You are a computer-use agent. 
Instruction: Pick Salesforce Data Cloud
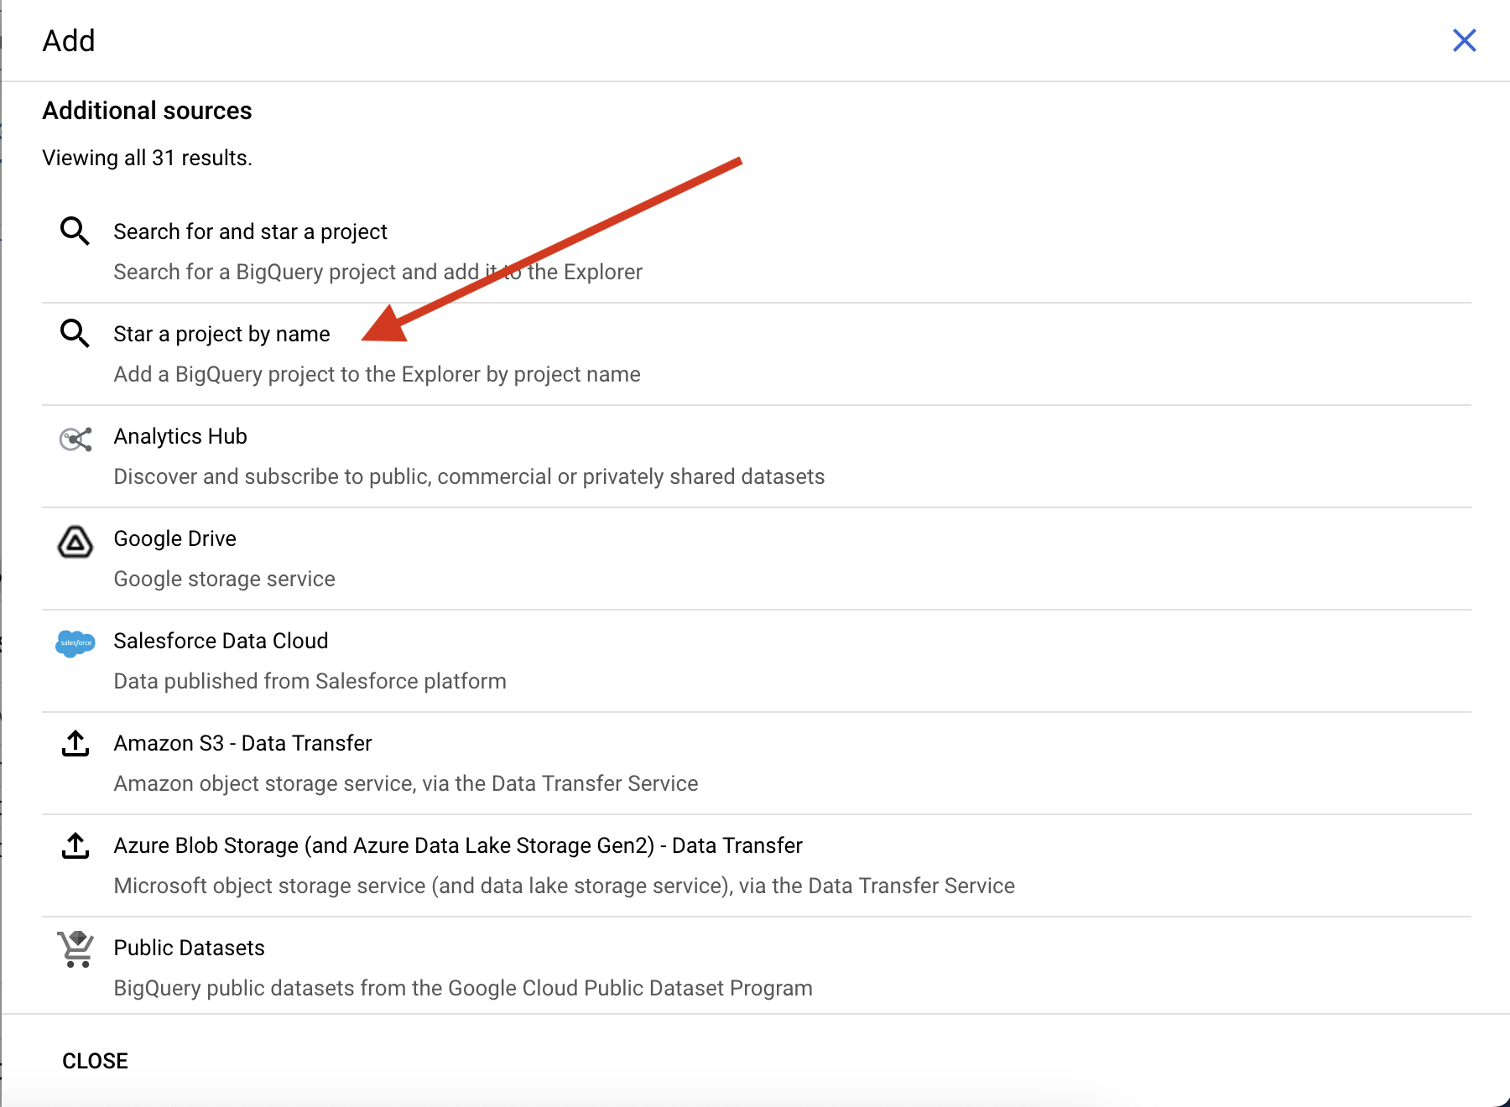tap(757, 661)
